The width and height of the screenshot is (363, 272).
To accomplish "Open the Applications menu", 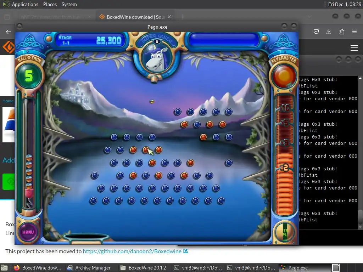I will (x=25, y=4).
